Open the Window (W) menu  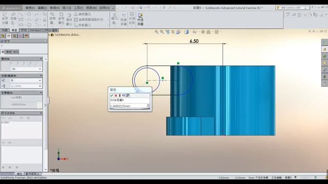click(91, 8)
